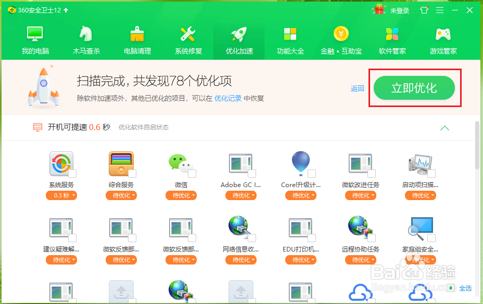Click the green 立即优化 button

coord(414,87)
